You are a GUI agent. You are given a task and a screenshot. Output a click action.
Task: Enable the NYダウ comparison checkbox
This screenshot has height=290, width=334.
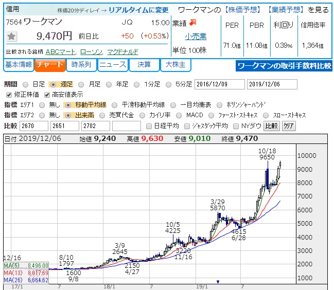tap(236, 126)
